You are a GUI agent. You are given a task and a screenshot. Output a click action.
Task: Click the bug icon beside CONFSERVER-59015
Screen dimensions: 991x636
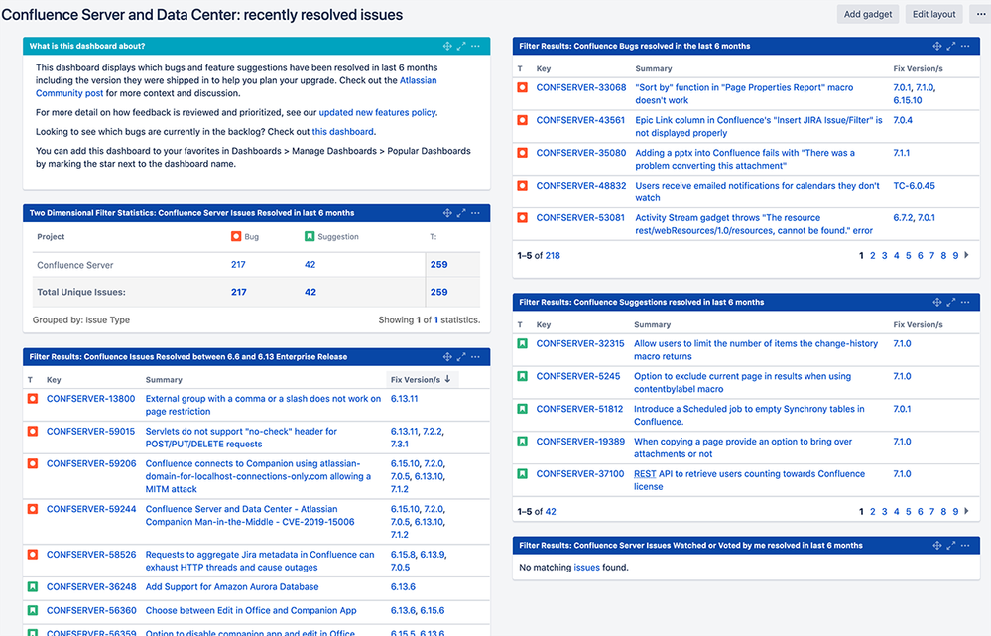point(32,432)
